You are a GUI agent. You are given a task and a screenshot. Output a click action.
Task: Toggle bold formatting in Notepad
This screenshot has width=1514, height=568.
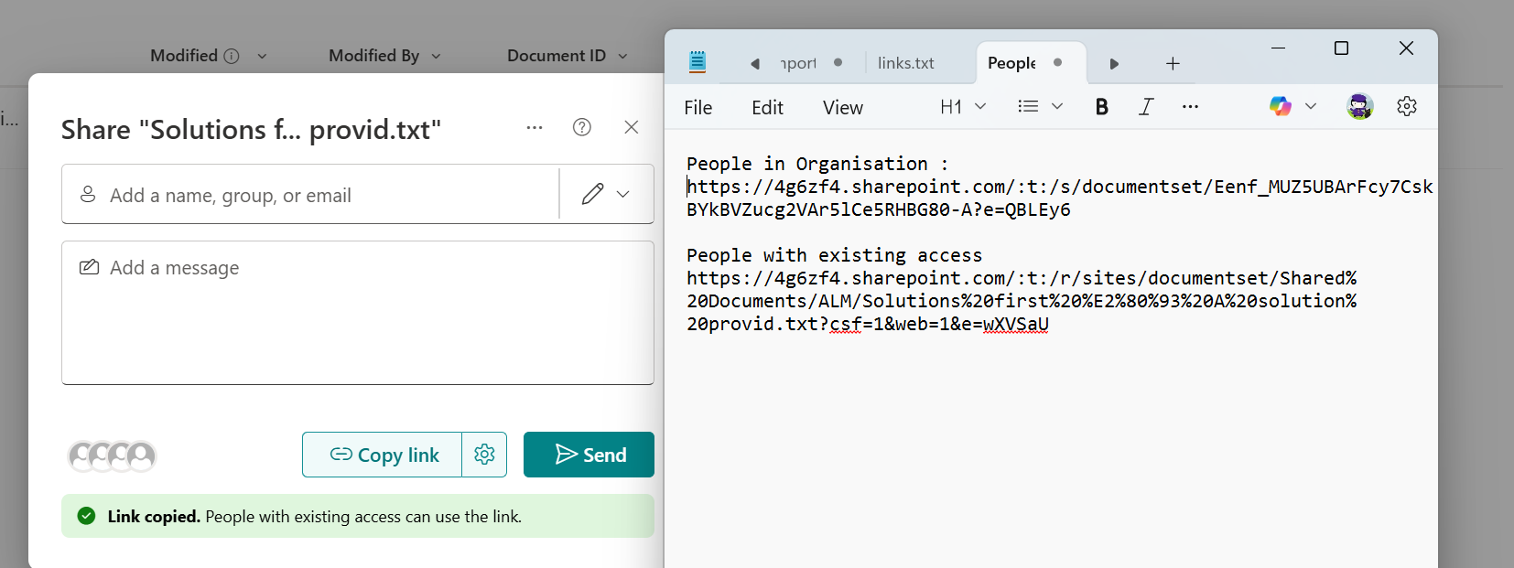(1102, 107)
